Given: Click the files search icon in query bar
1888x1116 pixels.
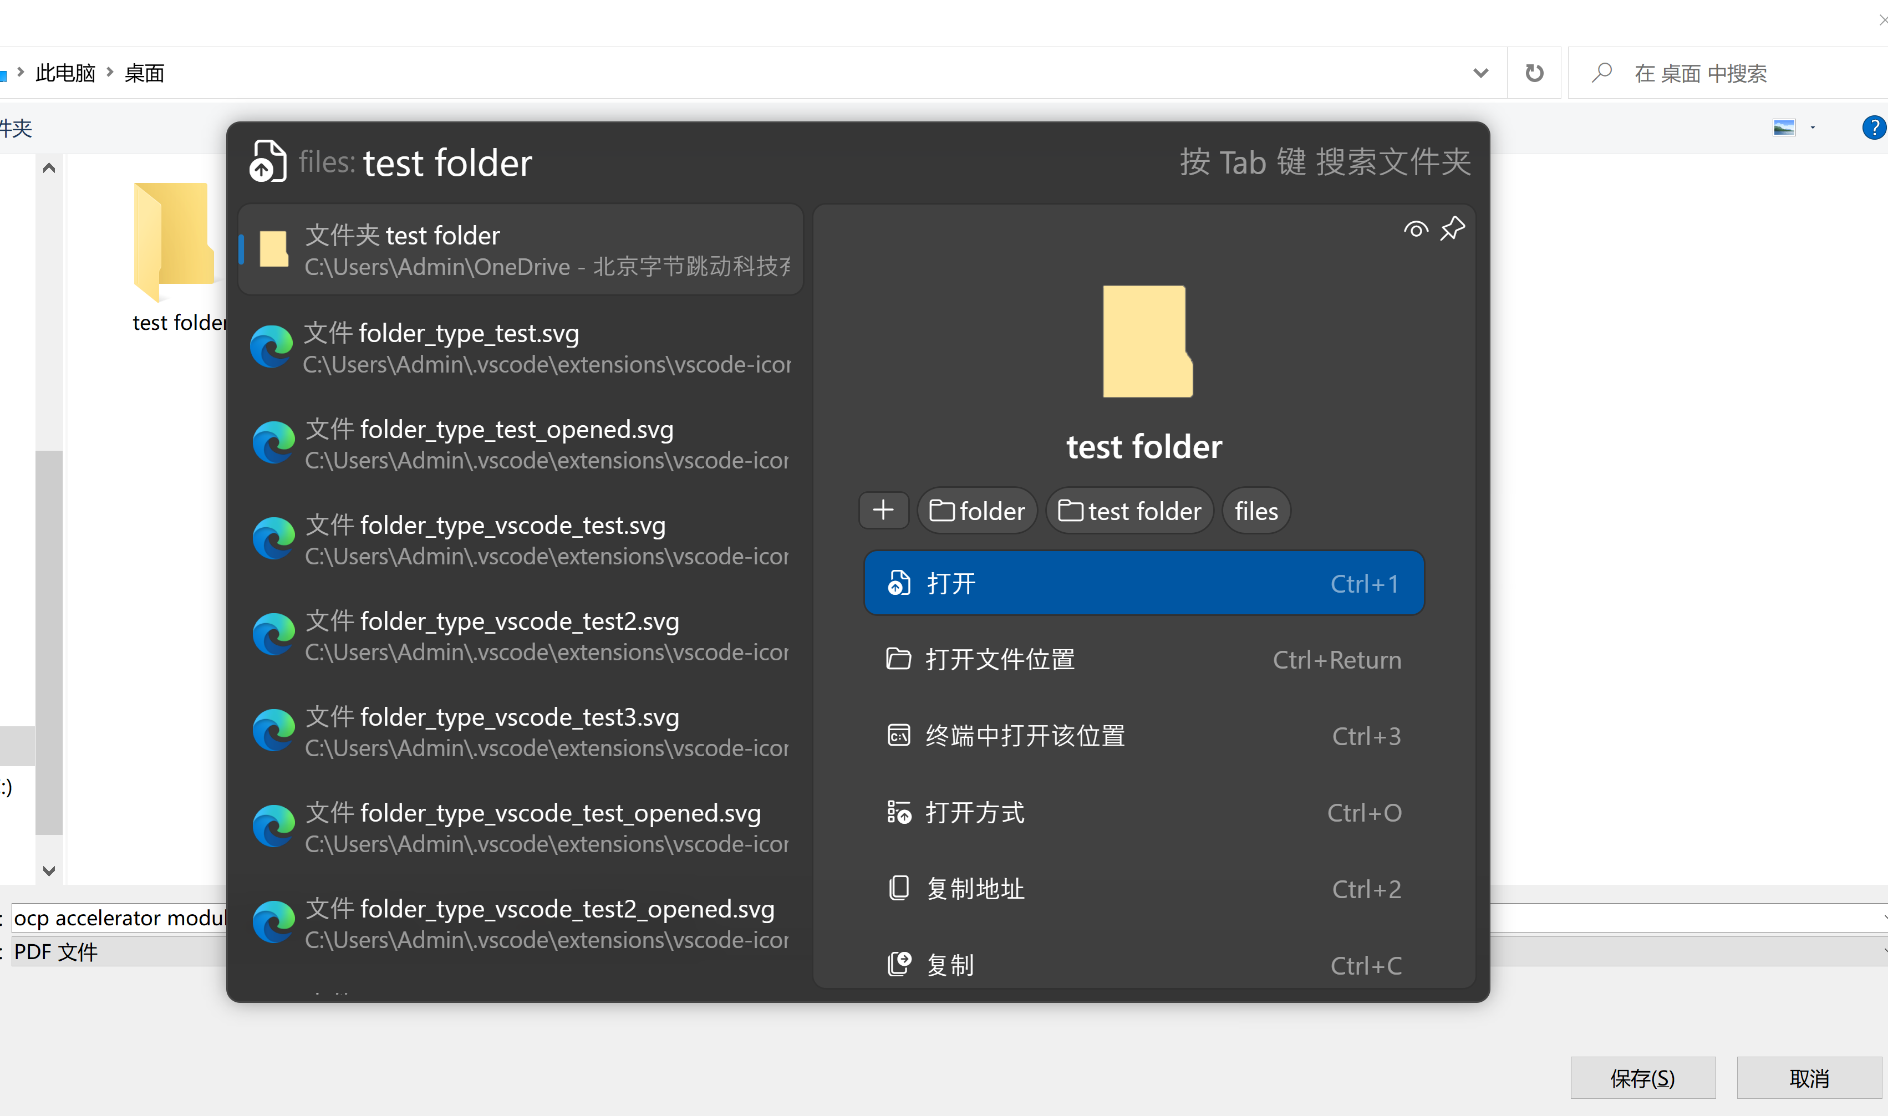Looking at the screenshot, I should click(x=268, y=161).
